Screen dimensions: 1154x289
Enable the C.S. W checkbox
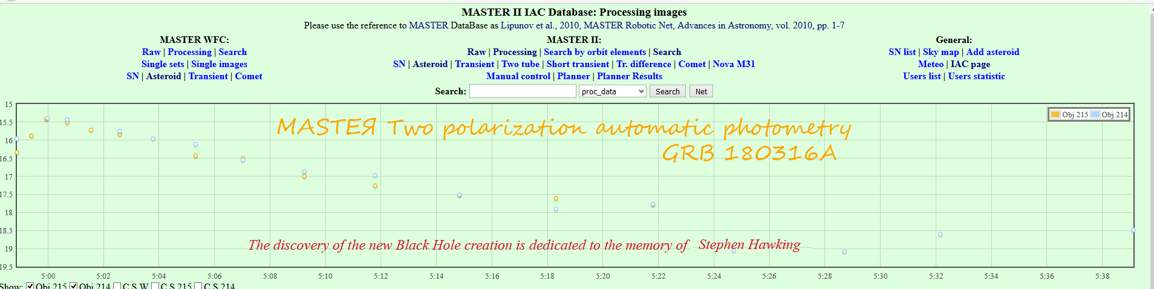[x=117, y=286]
